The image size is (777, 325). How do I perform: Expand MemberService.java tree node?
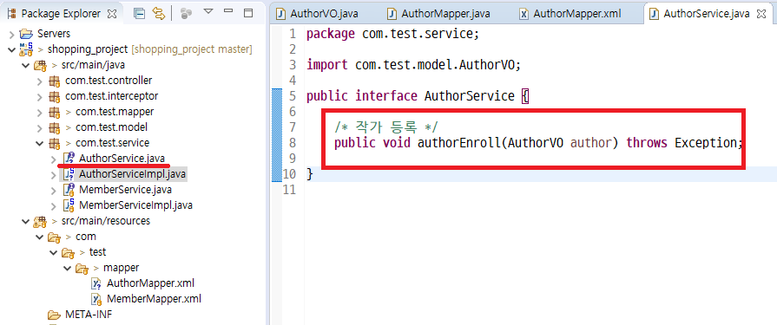[54, 190]
